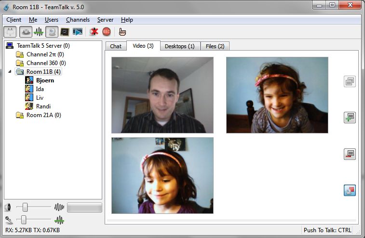
Task: Toggle desktop sharing in toolbar
Action: (65, 32)
